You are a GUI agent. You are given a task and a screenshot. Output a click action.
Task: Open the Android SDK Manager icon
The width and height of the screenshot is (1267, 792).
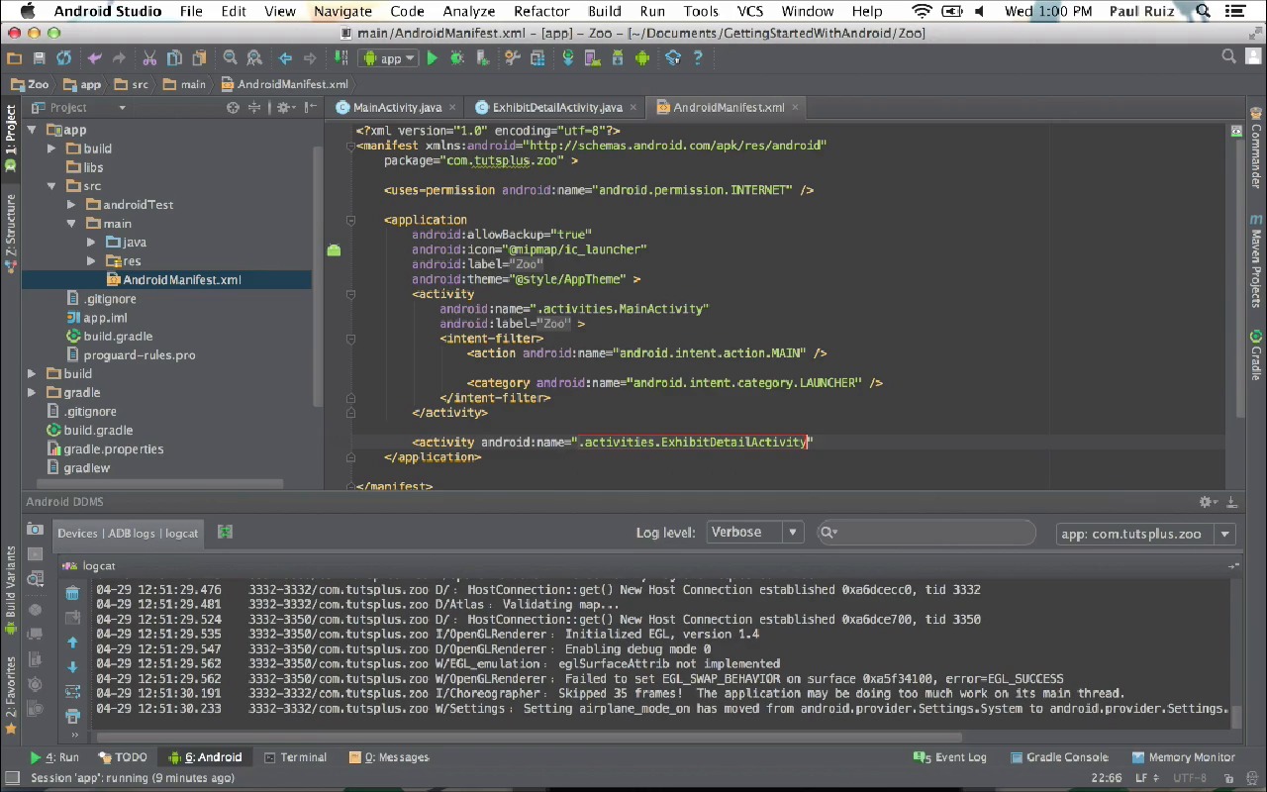(x=618, y=58)
